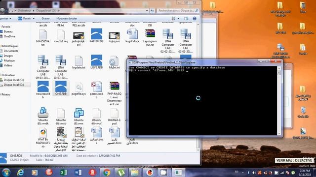Show hidden system tray icons arrow
The width and height of the screenshot is (316, 177).
[243, 173]
